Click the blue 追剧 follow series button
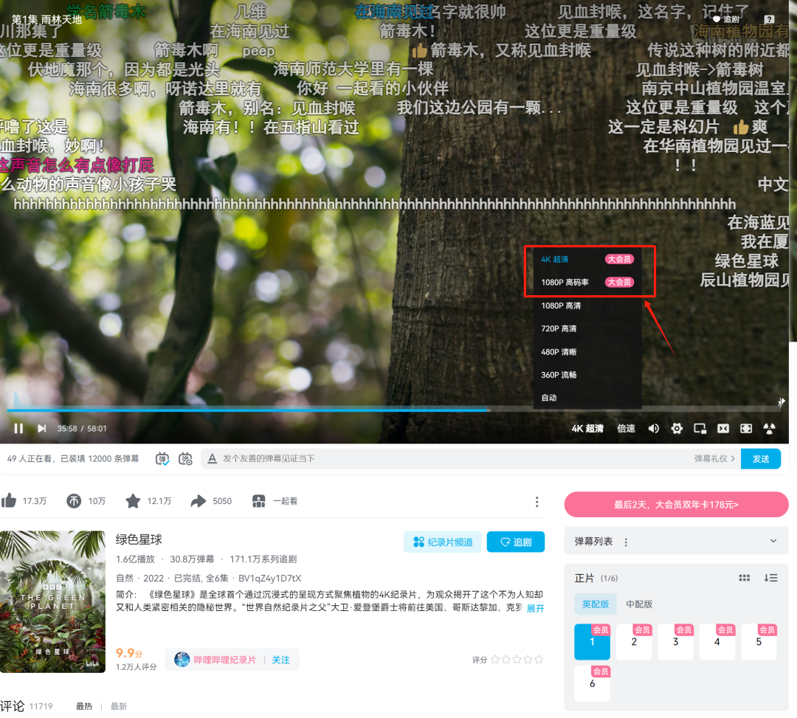 (515, 542)
